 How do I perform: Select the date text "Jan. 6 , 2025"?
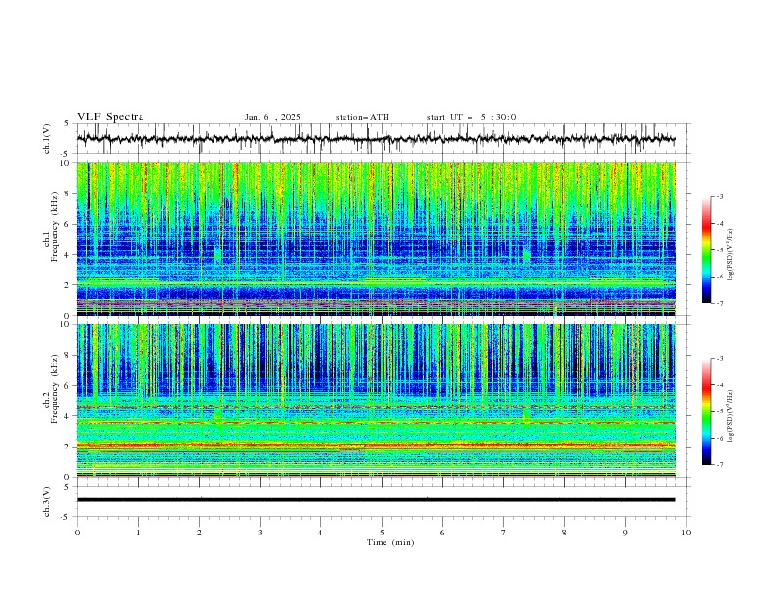pyautogui.click(x=272, y=117)
